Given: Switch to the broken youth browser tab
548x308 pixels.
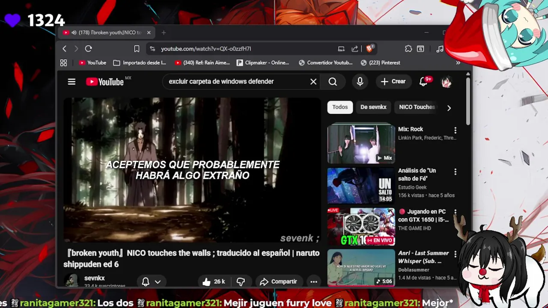Looking at the screenshot, I should (x=107, y=33).
